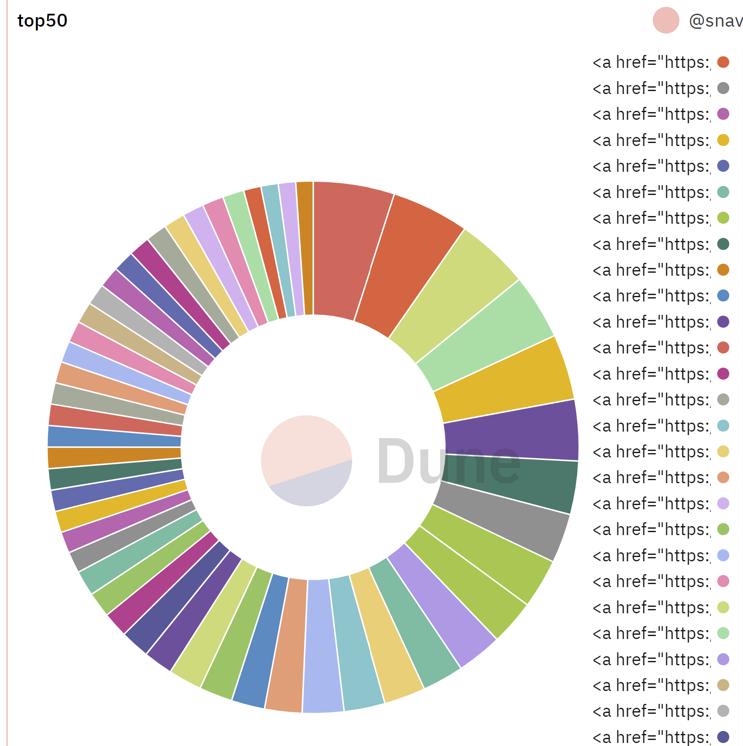
Task: Select the tan legend dot
Action: point(723,685)
